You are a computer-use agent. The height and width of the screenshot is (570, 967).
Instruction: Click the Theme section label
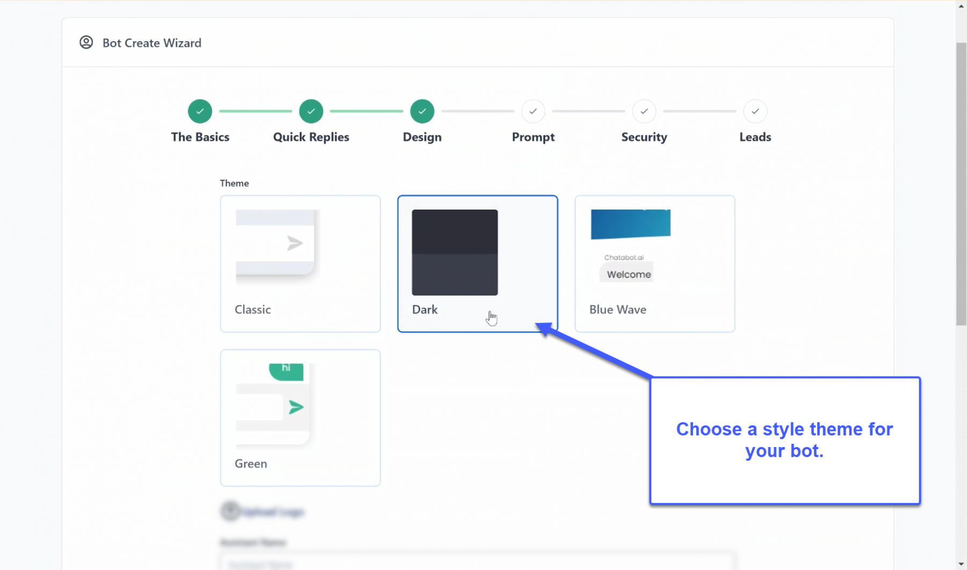pyautogui.click(x=234, y=183)
